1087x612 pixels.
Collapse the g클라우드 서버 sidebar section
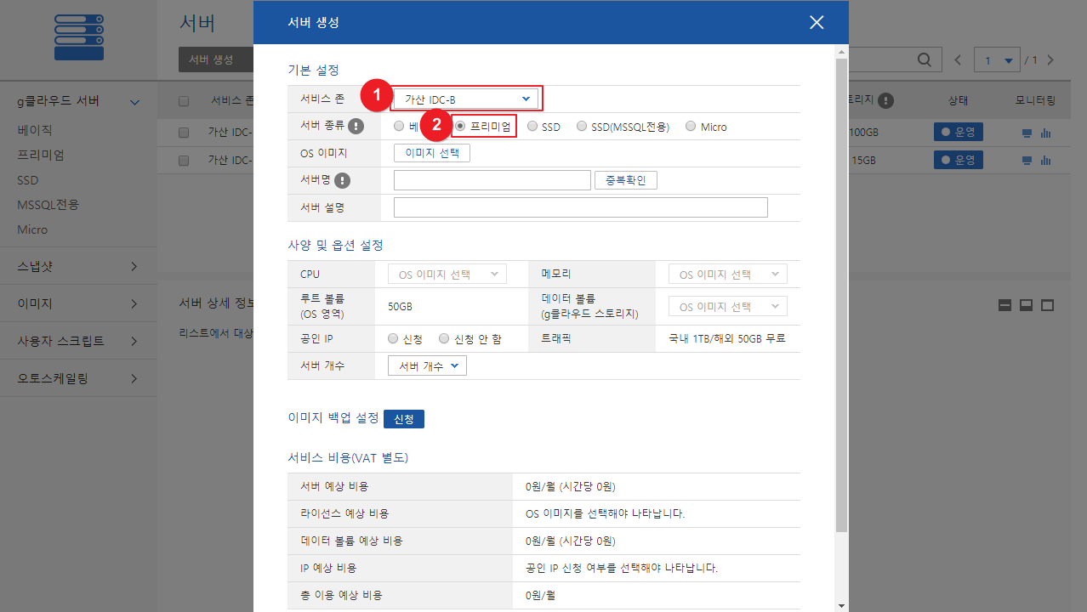point(134,102)
